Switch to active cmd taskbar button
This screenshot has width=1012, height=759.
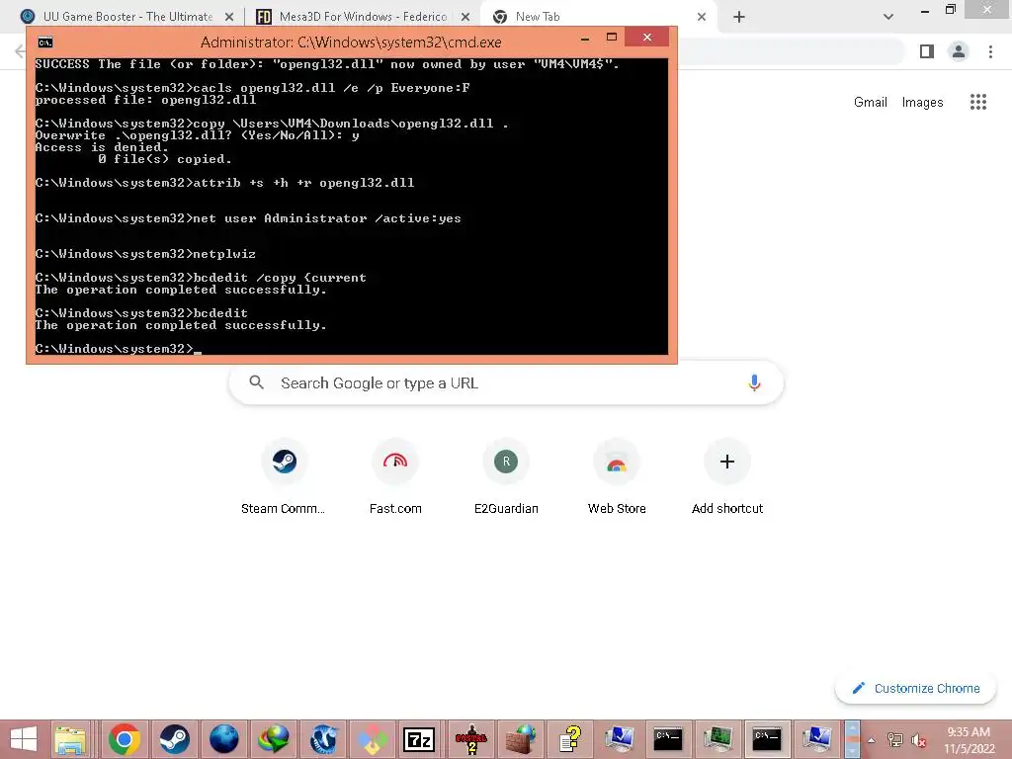tap(767, 739)
